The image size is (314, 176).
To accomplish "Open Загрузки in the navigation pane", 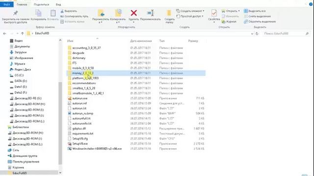I will coord(18,52).
